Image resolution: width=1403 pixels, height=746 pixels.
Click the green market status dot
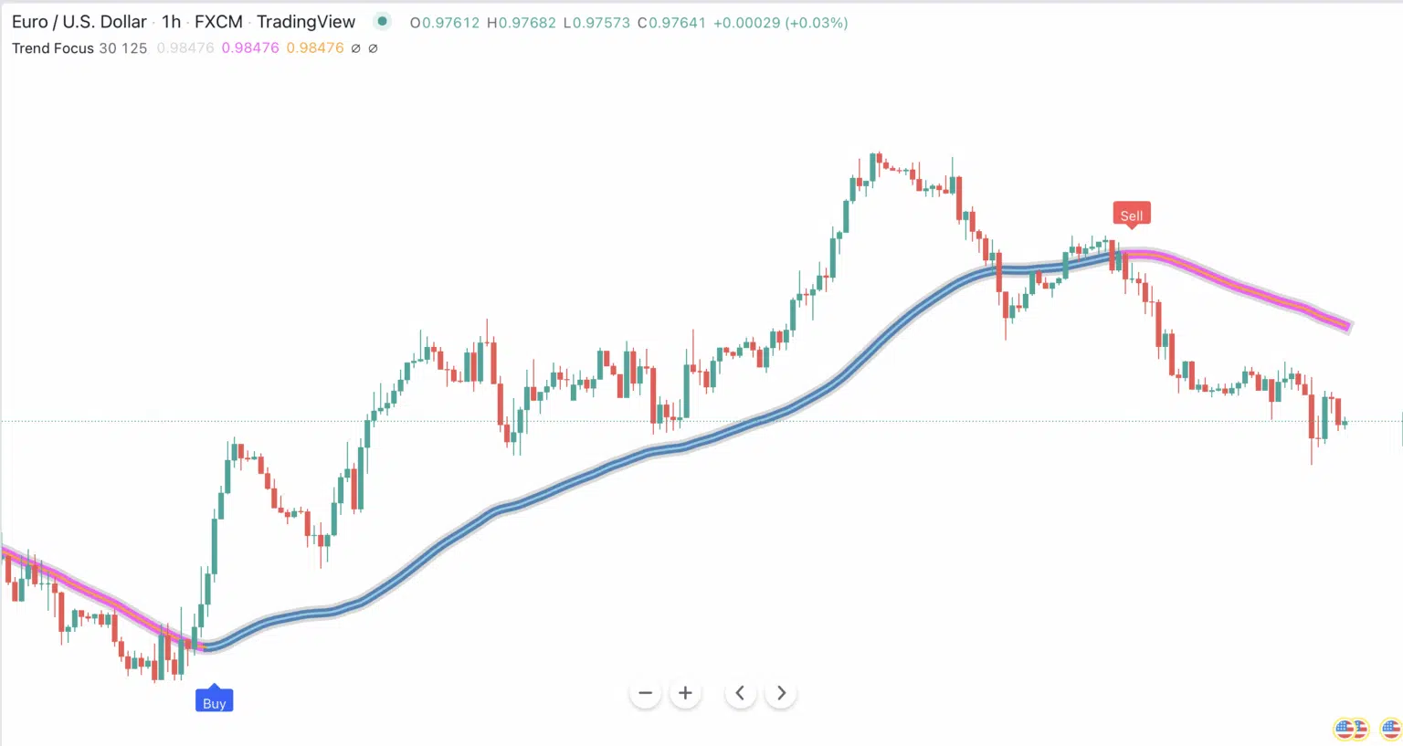(383, 21)
